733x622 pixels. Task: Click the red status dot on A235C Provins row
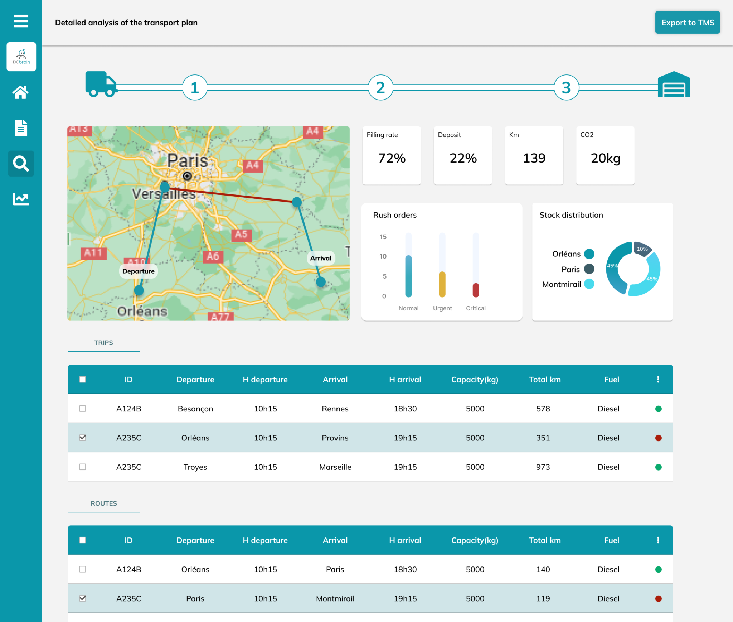click(x=659, y=437)
